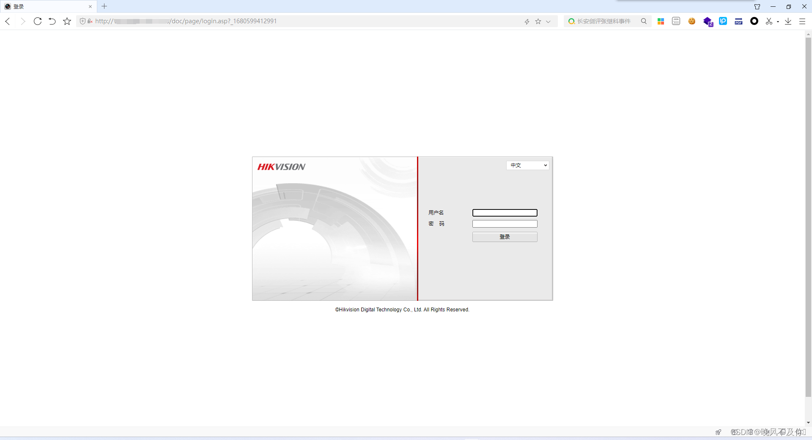Click the HIKVISION logo
812x440 pixels.
click(x=281, y=167)
